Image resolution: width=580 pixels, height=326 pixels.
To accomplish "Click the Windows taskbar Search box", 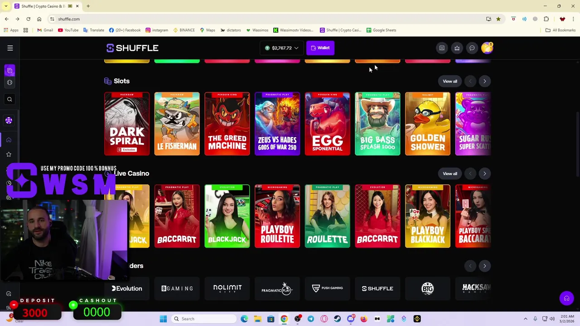I will pyautogui.click(x=203, y=319).
